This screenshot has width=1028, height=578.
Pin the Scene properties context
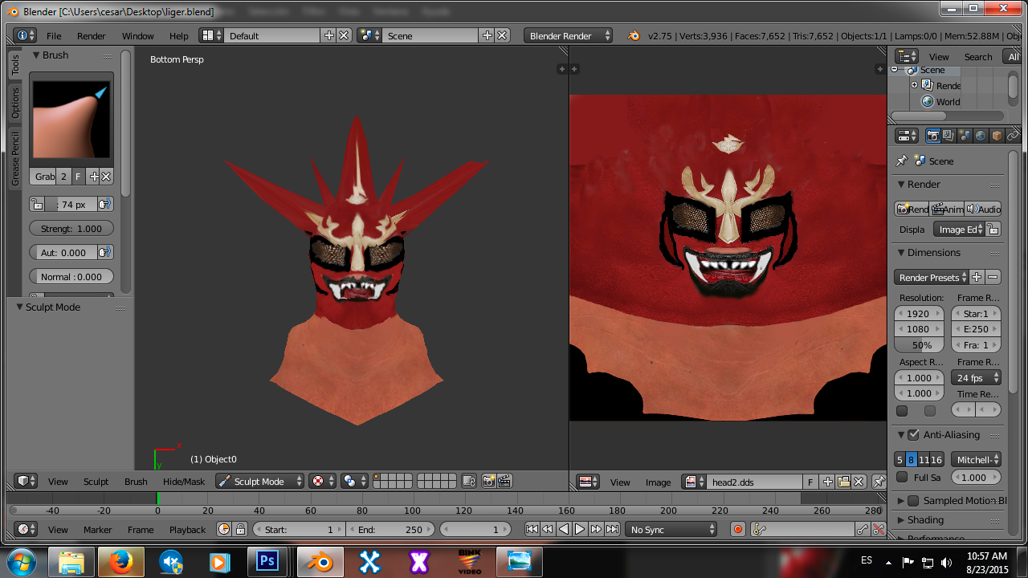pos(902,161)
